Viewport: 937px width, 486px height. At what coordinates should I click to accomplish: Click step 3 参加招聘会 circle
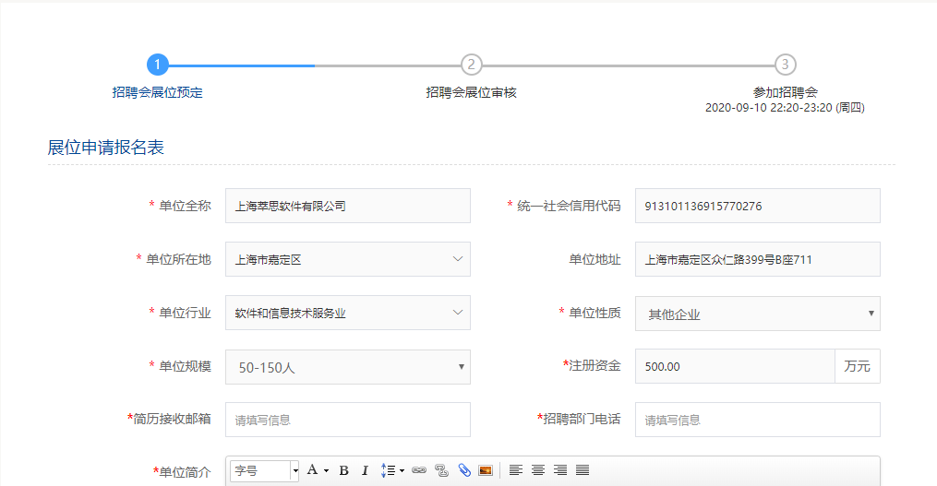(785, 65)
